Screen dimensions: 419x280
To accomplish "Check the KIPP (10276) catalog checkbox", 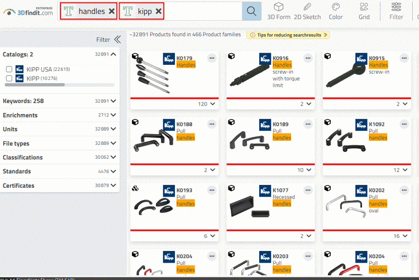I will point(9,78).
